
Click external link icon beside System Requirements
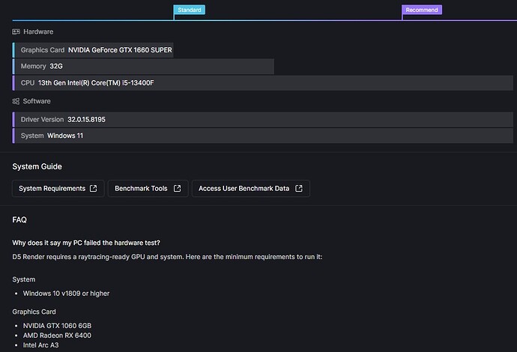94,188
